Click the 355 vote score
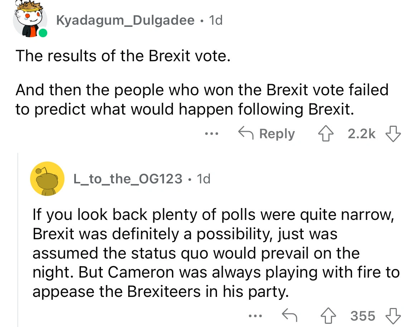The width and height of the screenshot is (419, 327). point(363,316)
